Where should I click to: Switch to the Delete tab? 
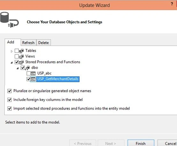pyautogui.click(x=43, y=42)
